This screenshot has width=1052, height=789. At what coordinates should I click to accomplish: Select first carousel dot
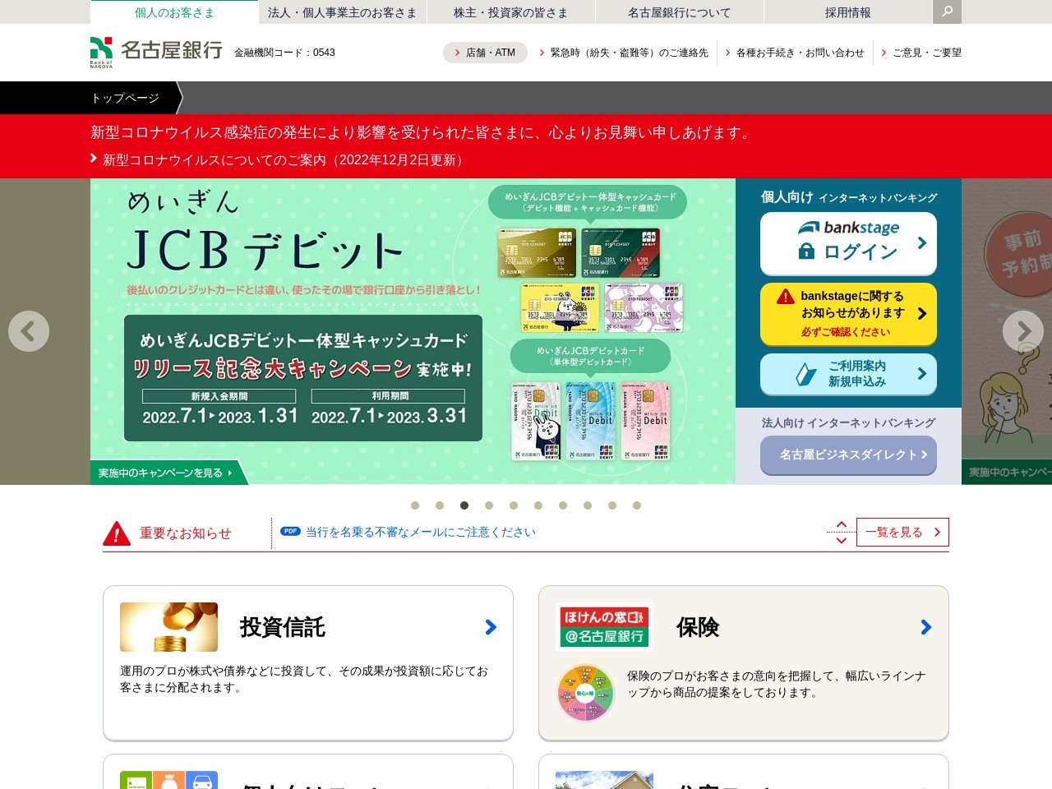pyautogui.click(x=415, y=505)
